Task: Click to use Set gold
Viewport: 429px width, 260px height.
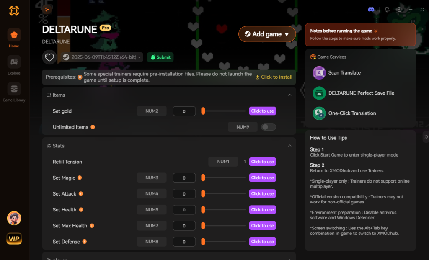Action: click(262, 111)
